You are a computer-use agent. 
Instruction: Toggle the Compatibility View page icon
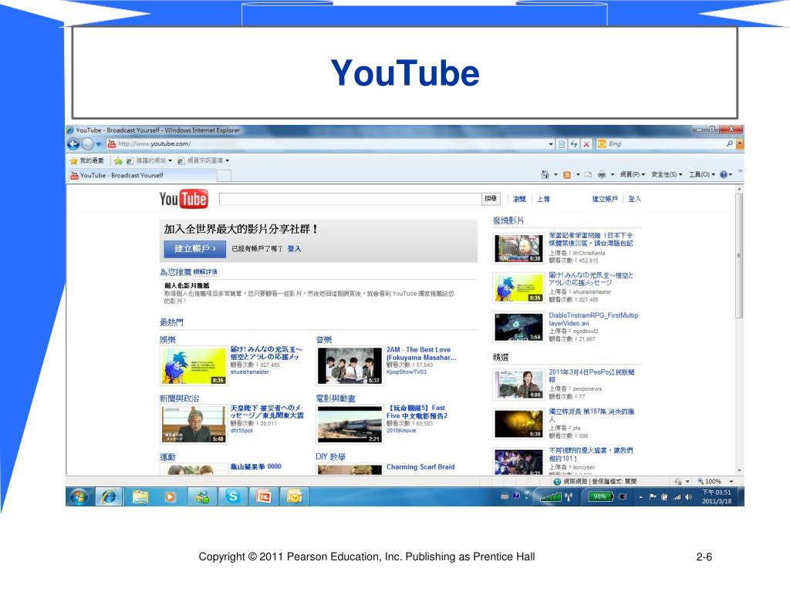tap(562, 144)
